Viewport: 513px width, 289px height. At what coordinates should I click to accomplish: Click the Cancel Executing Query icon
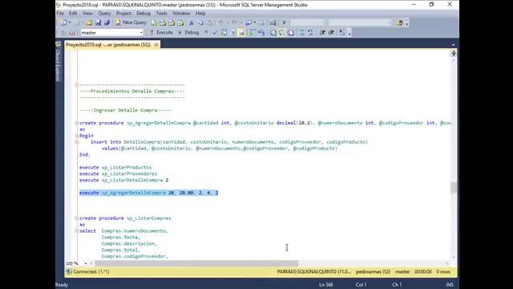206,32
